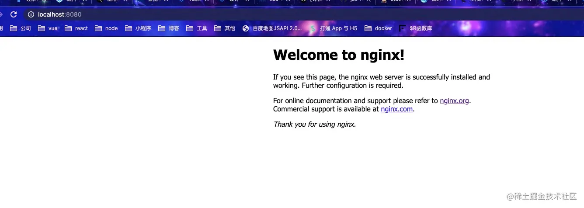Open the 小程序 bookmark folder

click(x=138, y=28)
